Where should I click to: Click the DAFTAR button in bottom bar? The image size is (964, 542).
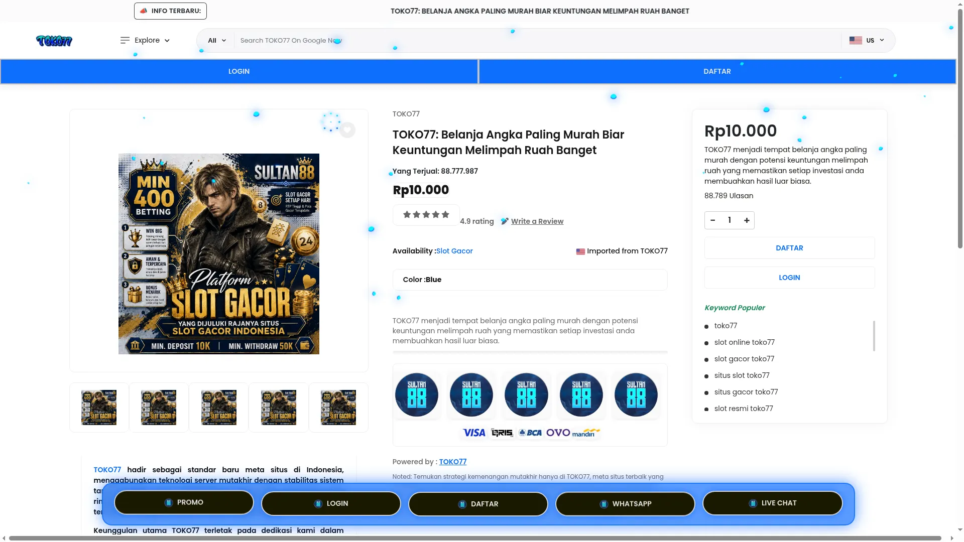(x=478, y=504)
